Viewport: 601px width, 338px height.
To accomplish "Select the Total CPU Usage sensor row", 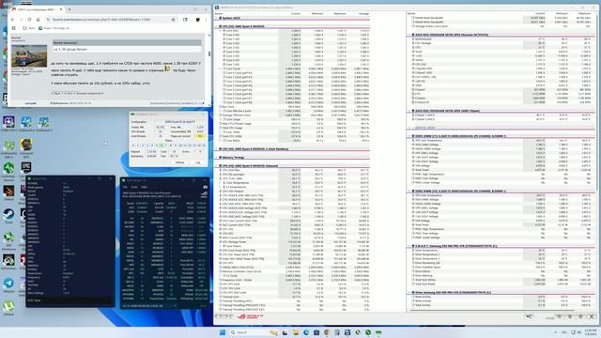I will pos(294,128).
